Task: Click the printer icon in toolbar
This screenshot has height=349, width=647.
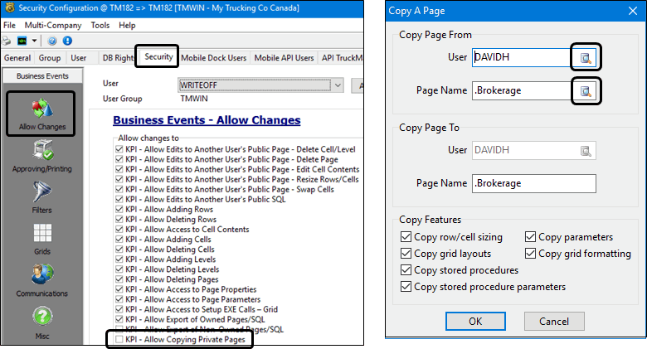Action: coord(7,41)
